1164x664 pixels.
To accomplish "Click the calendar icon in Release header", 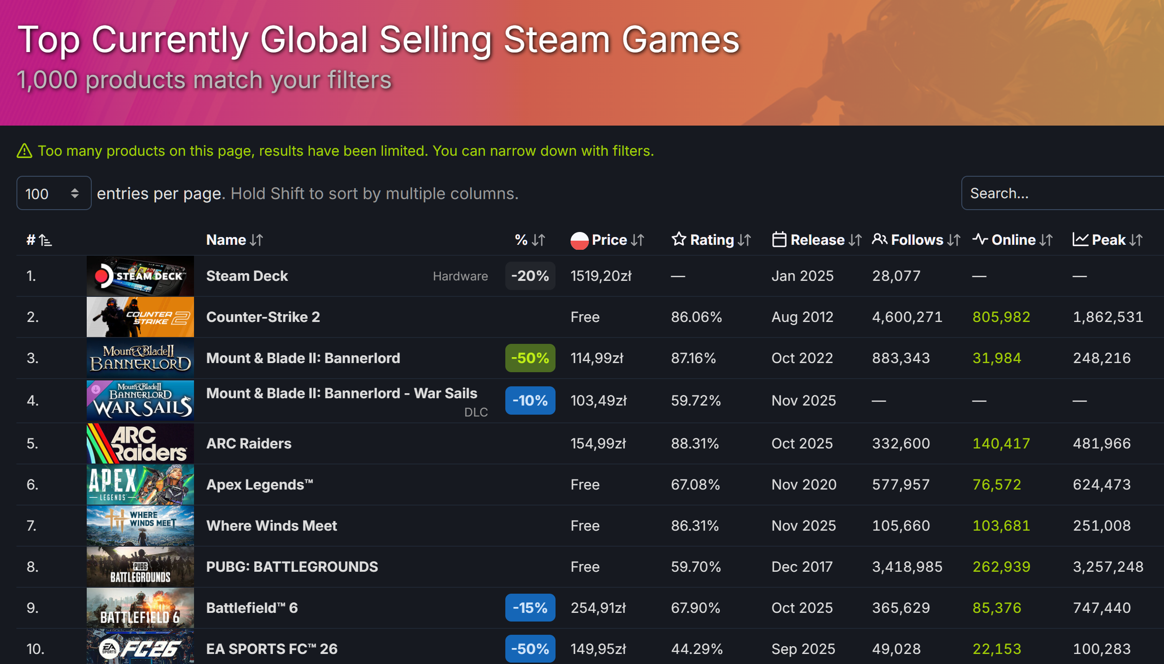I will point(779,240).
